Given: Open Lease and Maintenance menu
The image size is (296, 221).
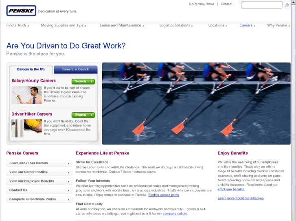Looking at the screenshot, I should coord(121,25).
